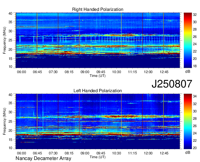This screenshot has width=200, height=162.
Task: Click the 09:45 tick of right-handed plot
Action: tap(101, 72)
